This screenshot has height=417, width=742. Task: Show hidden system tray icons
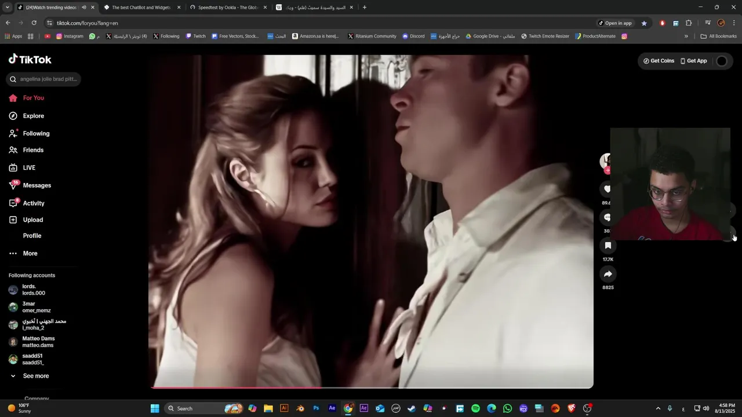pos(657,408)
